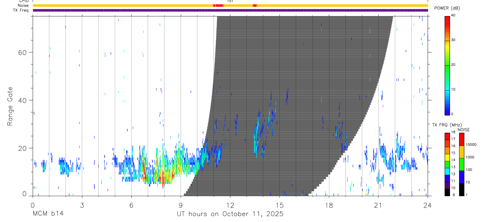The height and width of the screenshot is (222, 481).
Task: Click the Range Gate axis title
Action: [x=10, y=106]
